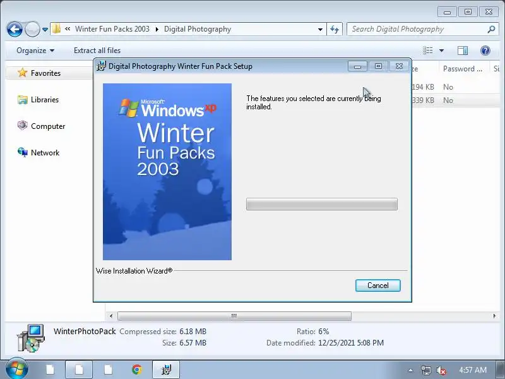The height and width of the screenshot is (379, 505).
Task: Click the scrollbar left arrow
Action: pyautogui.click(x=111, y=316)
